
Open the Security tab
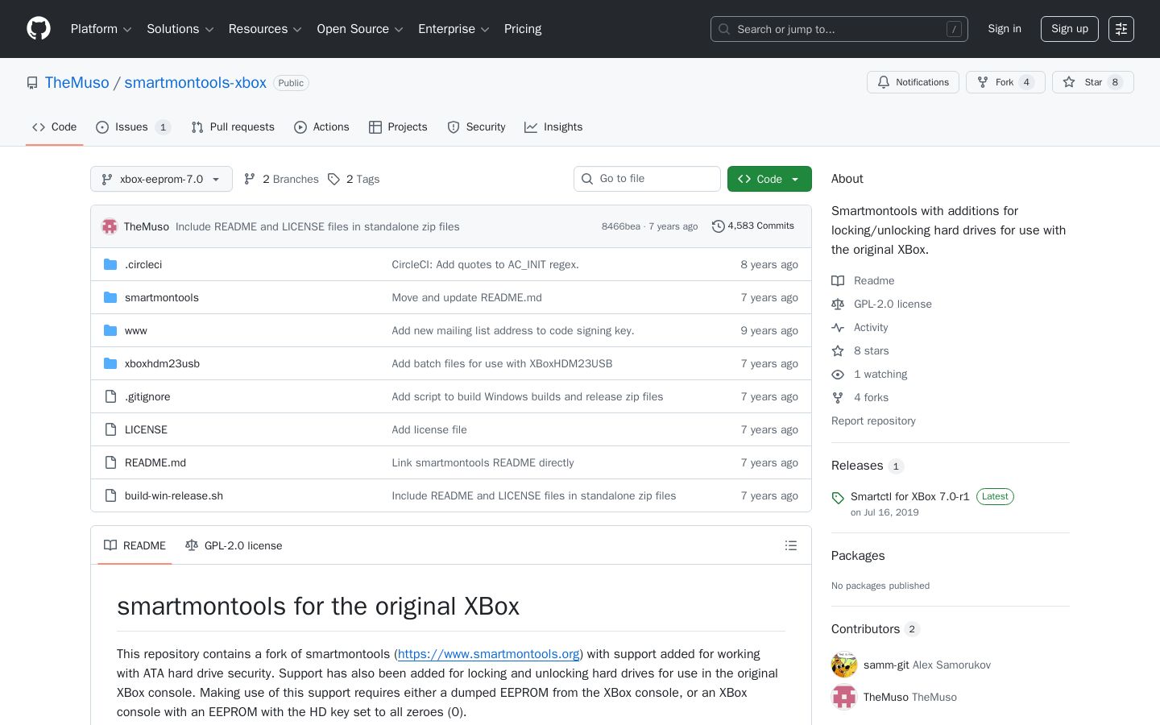coord(476,127)
